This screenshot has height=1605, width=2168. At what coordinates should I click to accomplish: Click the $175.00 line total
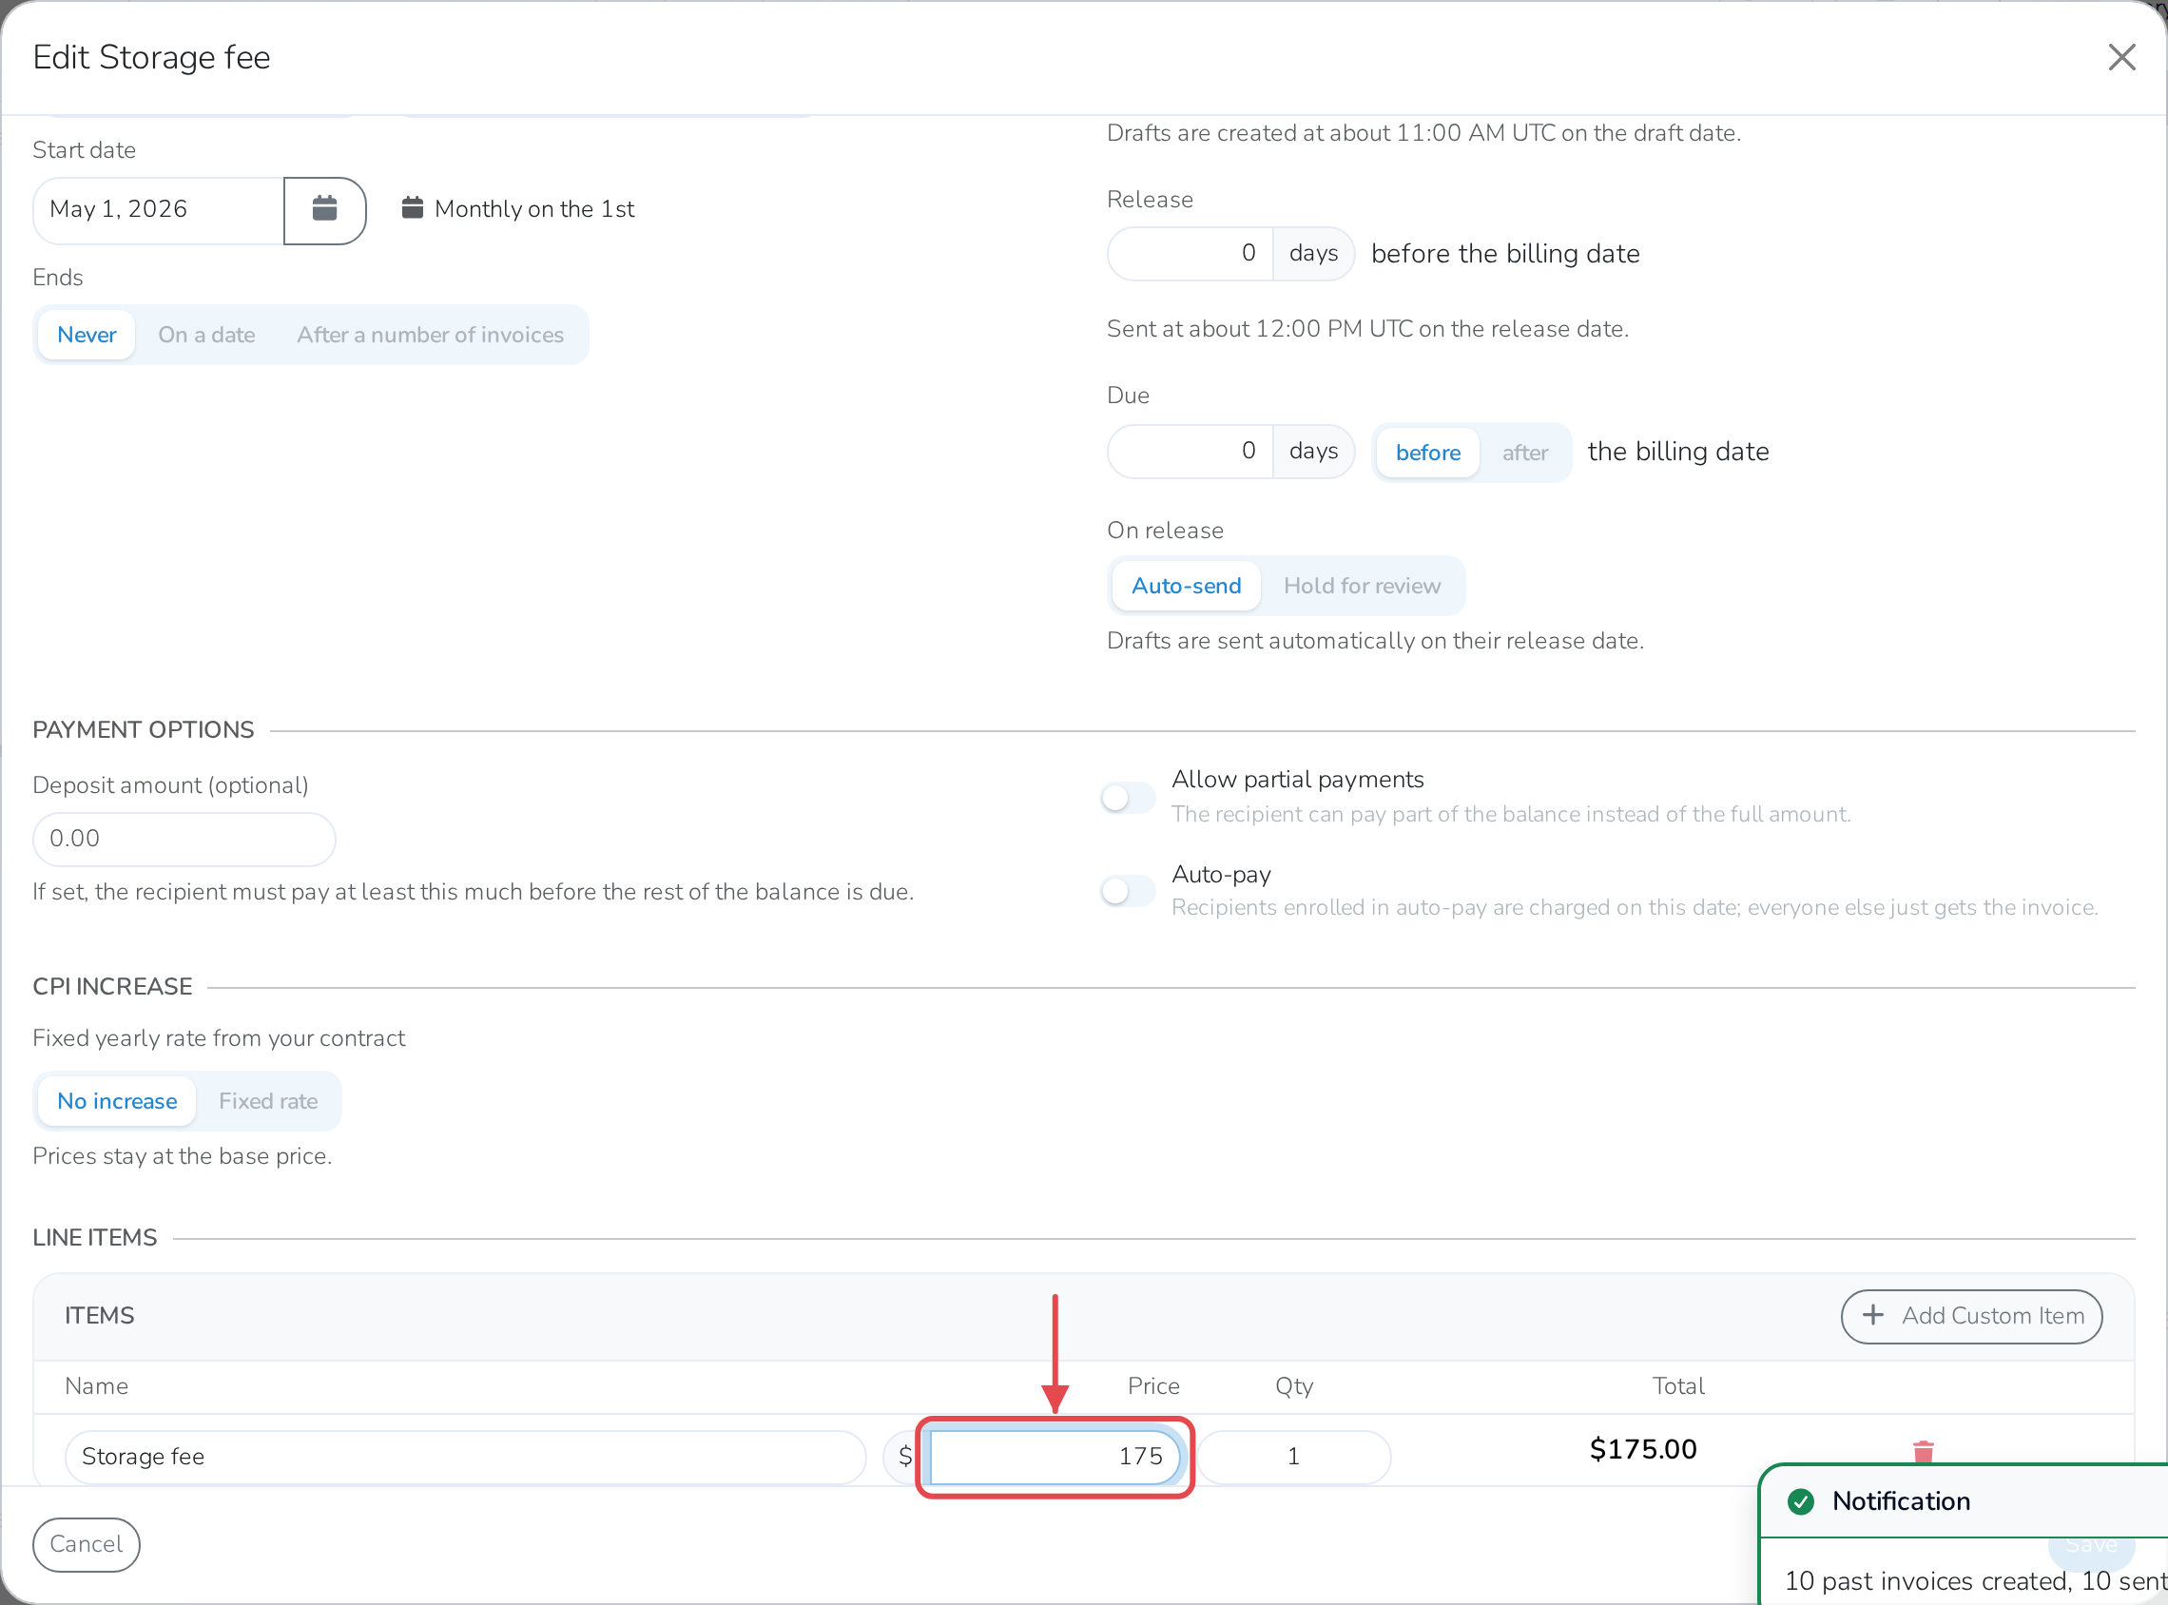pos(1642,1450)
